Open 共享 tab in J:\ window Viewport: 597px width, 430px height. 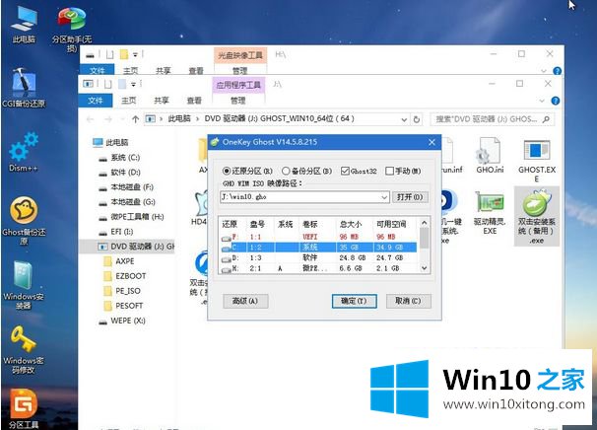tap(162, 101)
